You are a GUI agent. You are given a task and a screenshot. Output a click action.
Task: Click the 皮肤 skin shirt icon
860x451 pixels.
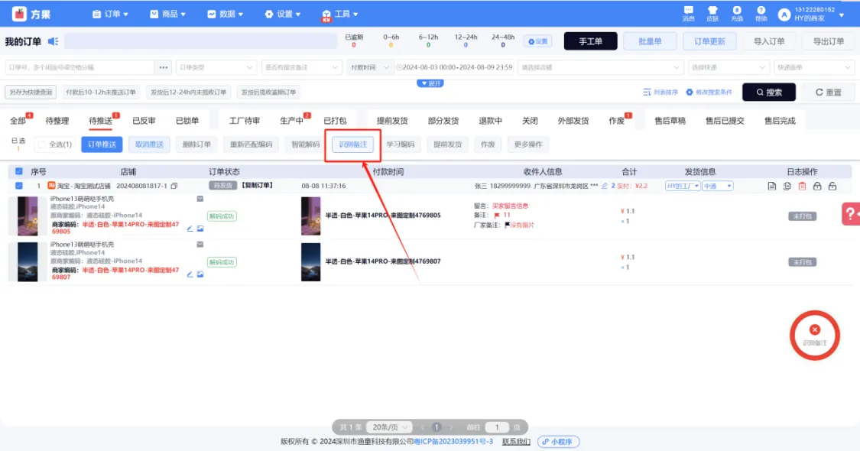[x=712, y=12]
